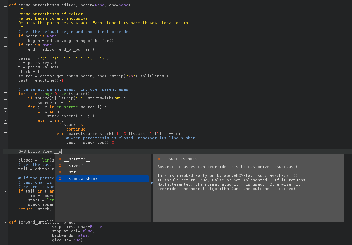The width and height of the screenshot is (352, 245).
Task: Click the icon beside __str__ completion entry
Action: click(60, 172)
